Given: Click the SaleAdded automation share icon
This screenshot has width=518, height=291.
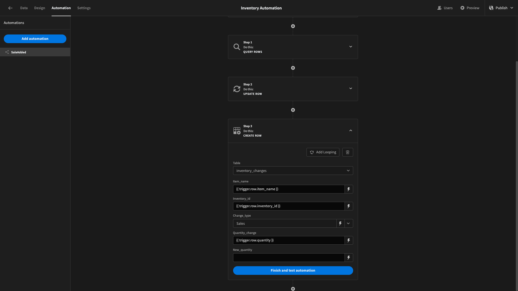Looking at the screenshot, I should click(x=7, y=52).
